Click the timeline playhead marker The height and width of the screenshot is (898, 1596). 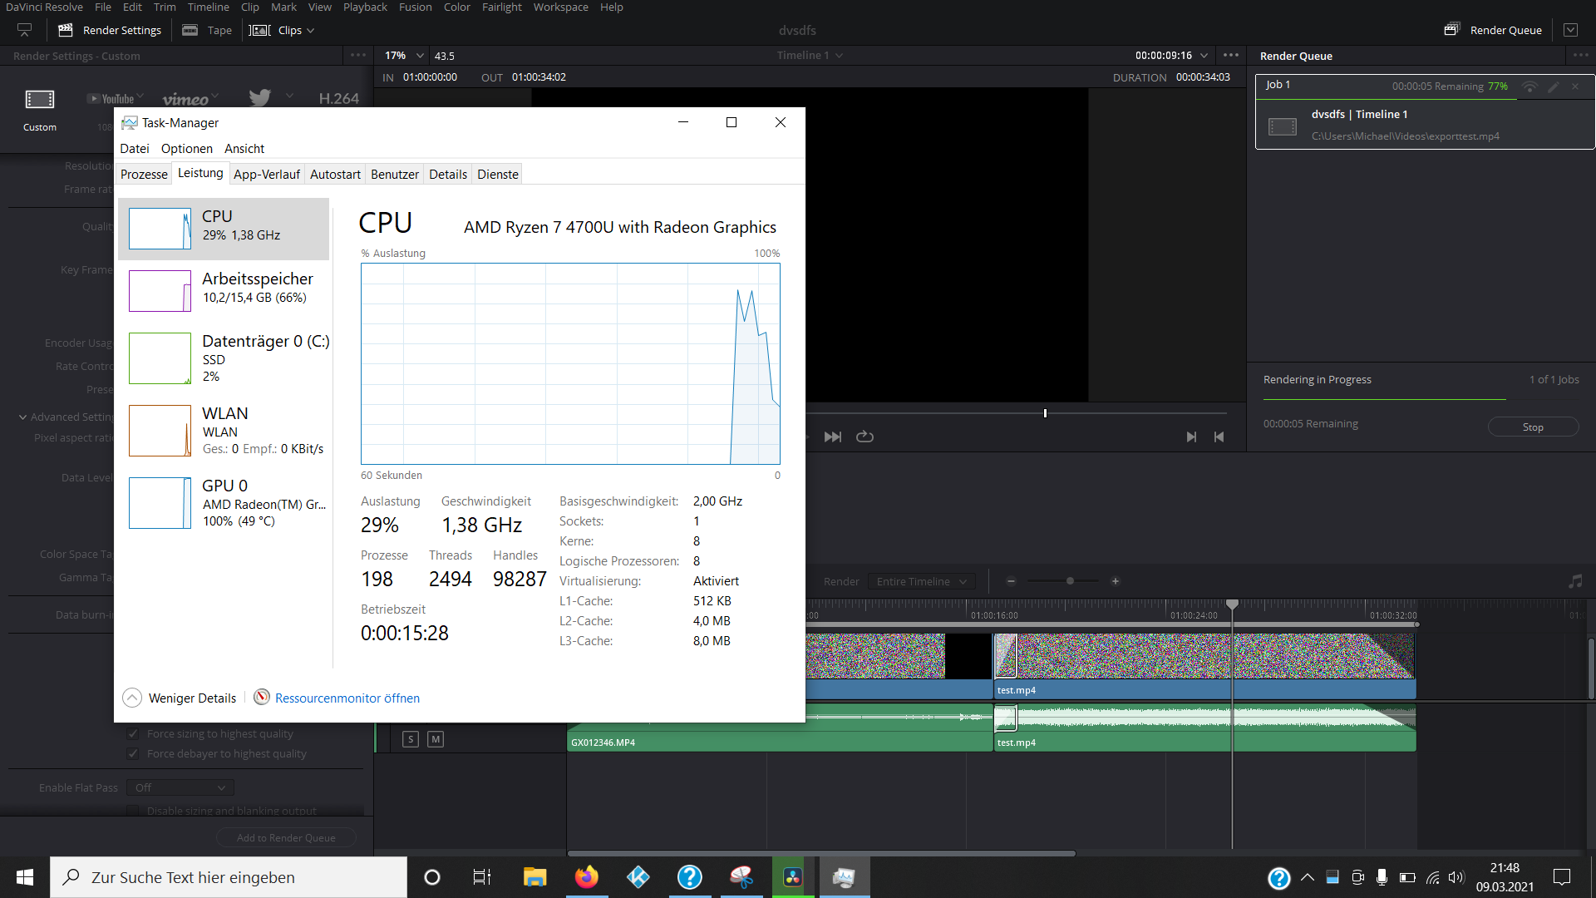[x=1232, y=604]
